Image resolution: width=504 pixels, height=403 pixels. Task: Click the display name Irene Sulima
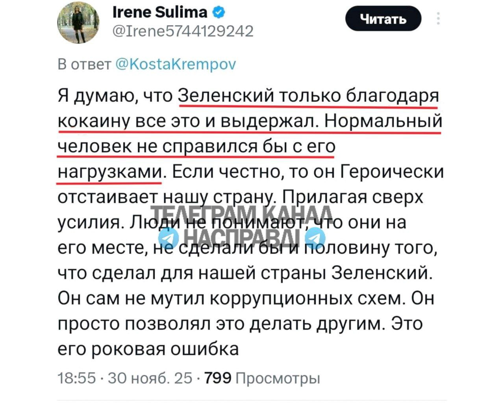tap(159, 12)
